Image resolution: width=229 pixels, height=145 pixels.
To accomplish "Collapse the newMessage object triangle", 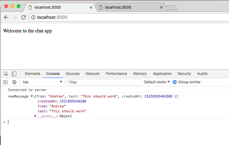I will coord(32,97).
